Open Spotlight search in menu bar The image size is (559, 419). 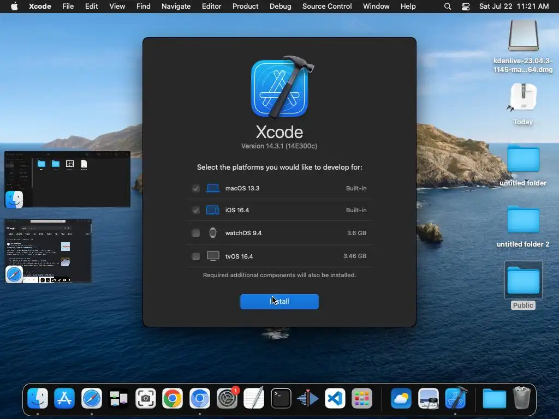point(448,7)
